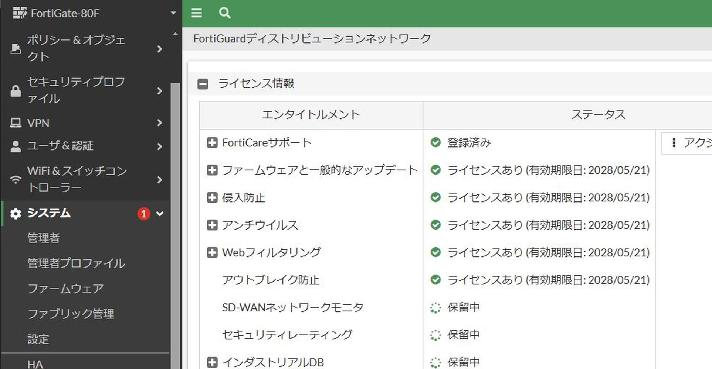Click Webフィルタリング license check icon
The height and width of the screenshot is (369, 712).
point(436,252)
